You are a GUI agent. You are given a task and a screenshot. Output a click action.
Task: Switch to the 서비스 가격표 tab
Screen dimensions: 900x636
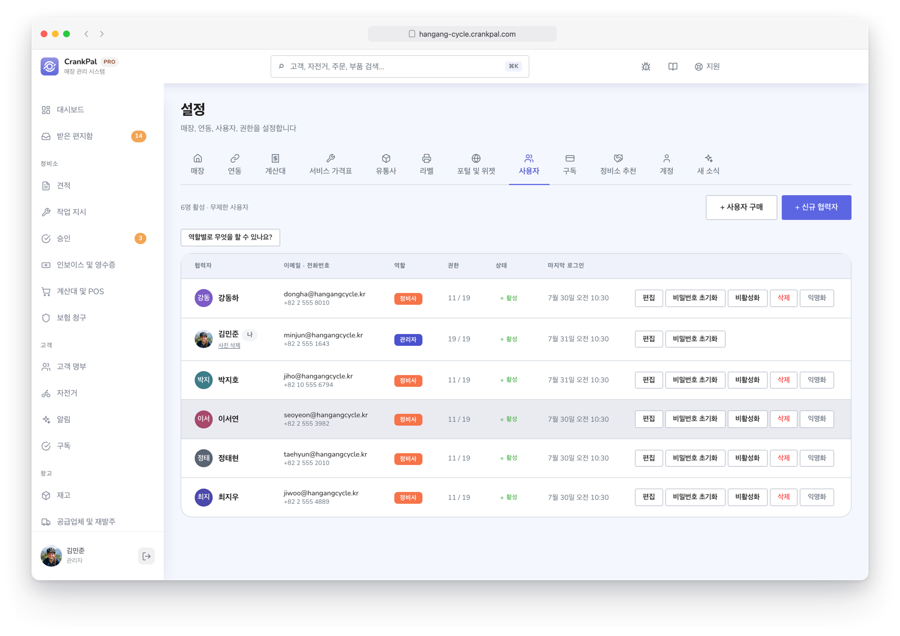tap(331, 165)
